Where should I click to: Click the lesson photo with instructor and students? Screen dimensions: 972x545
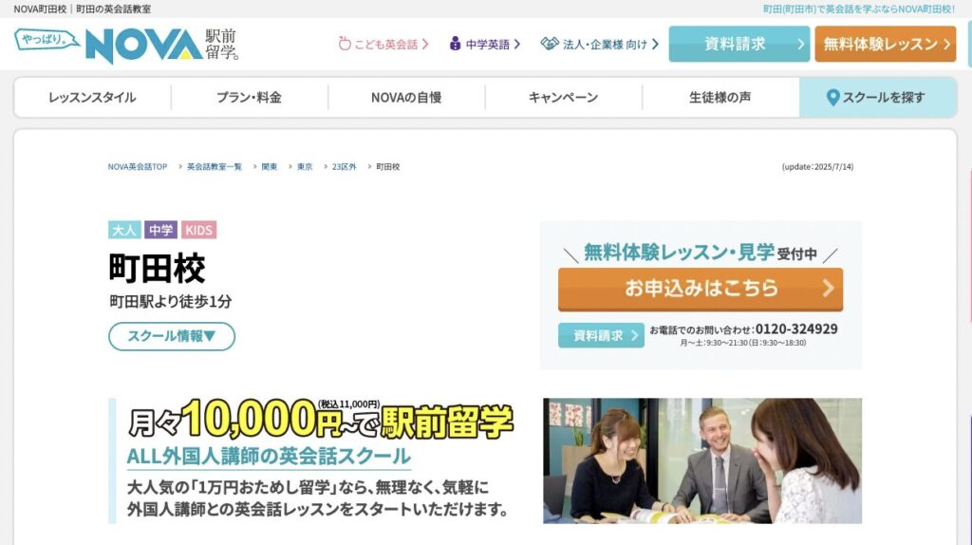pos(702,460)
